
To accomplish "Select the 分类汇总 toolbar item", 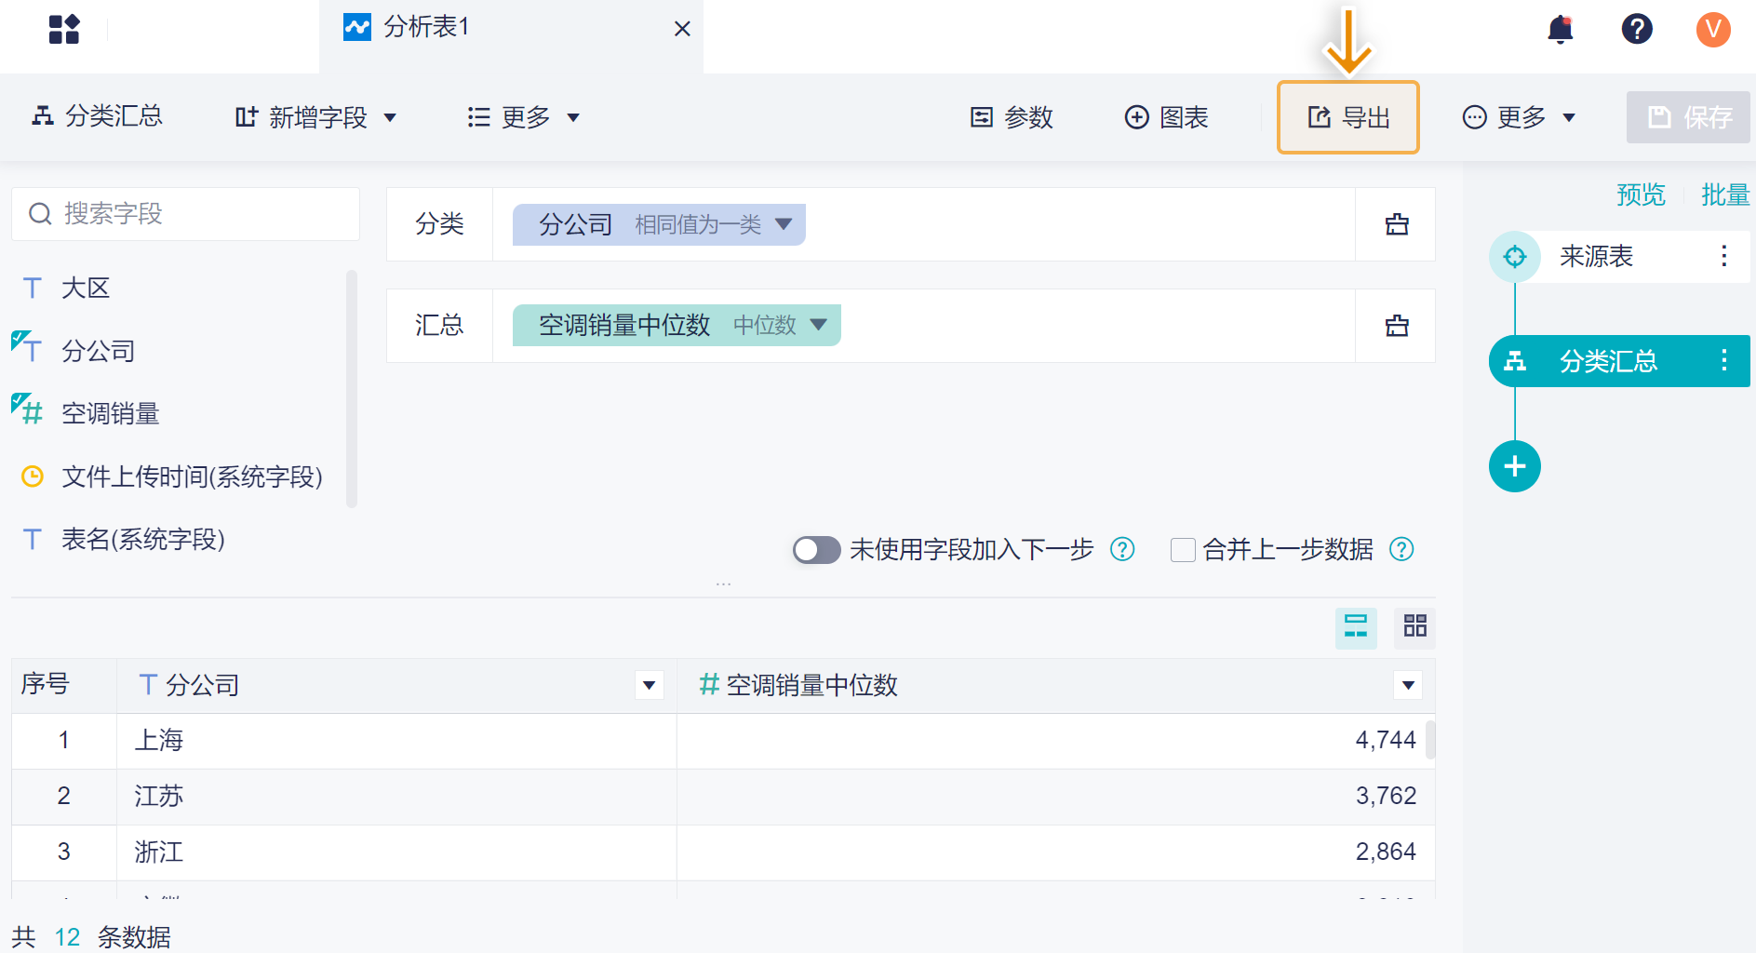I will point(97,116).
